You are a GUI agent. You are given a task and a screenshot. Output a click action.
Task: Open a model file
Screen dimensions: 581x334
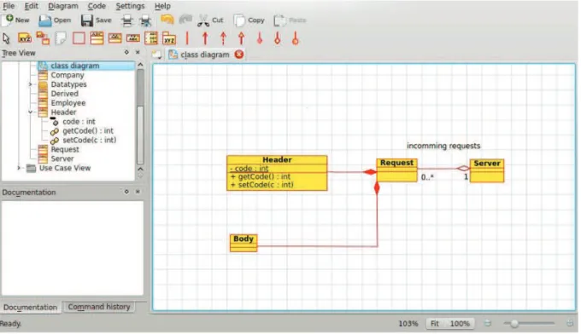(55, 20)
